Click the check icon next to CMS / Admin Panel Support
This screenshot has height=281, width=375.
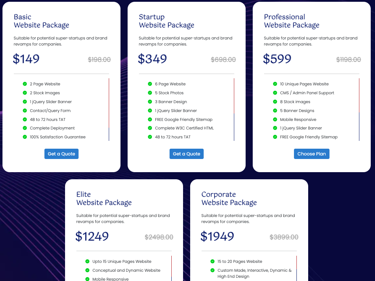pyautogui.click(x=275, y=92)
